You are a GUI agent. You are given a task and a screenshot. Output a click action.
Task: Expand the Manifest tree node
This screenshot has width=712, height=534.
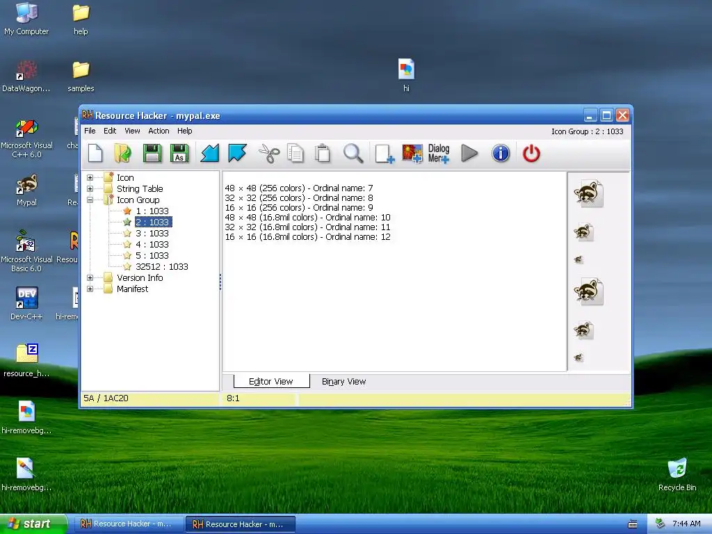click(x=90, y=289)
